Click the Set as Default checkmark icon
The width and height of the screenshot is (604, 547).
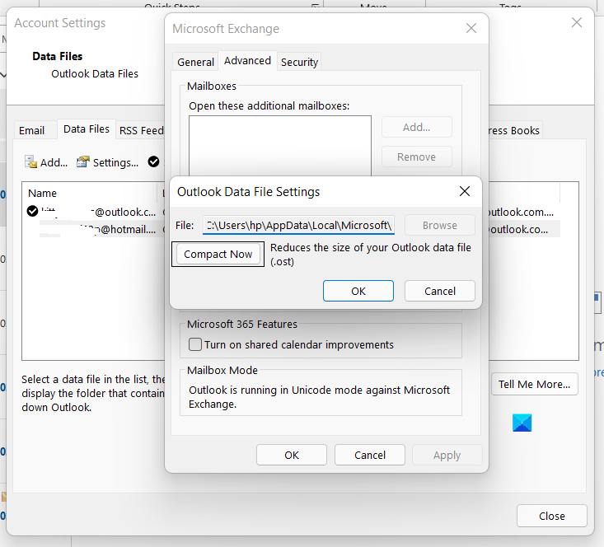(154, 161)
